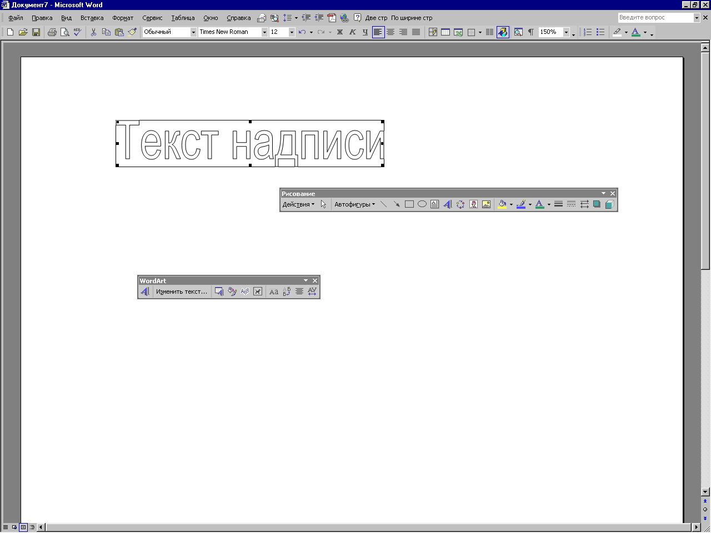711x533 pixels.
Task: Toggle italic formatting (К)
Action: [x=352, y=32]
